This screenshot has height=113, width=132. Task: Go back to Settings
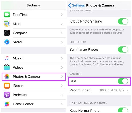coord(76,5)
